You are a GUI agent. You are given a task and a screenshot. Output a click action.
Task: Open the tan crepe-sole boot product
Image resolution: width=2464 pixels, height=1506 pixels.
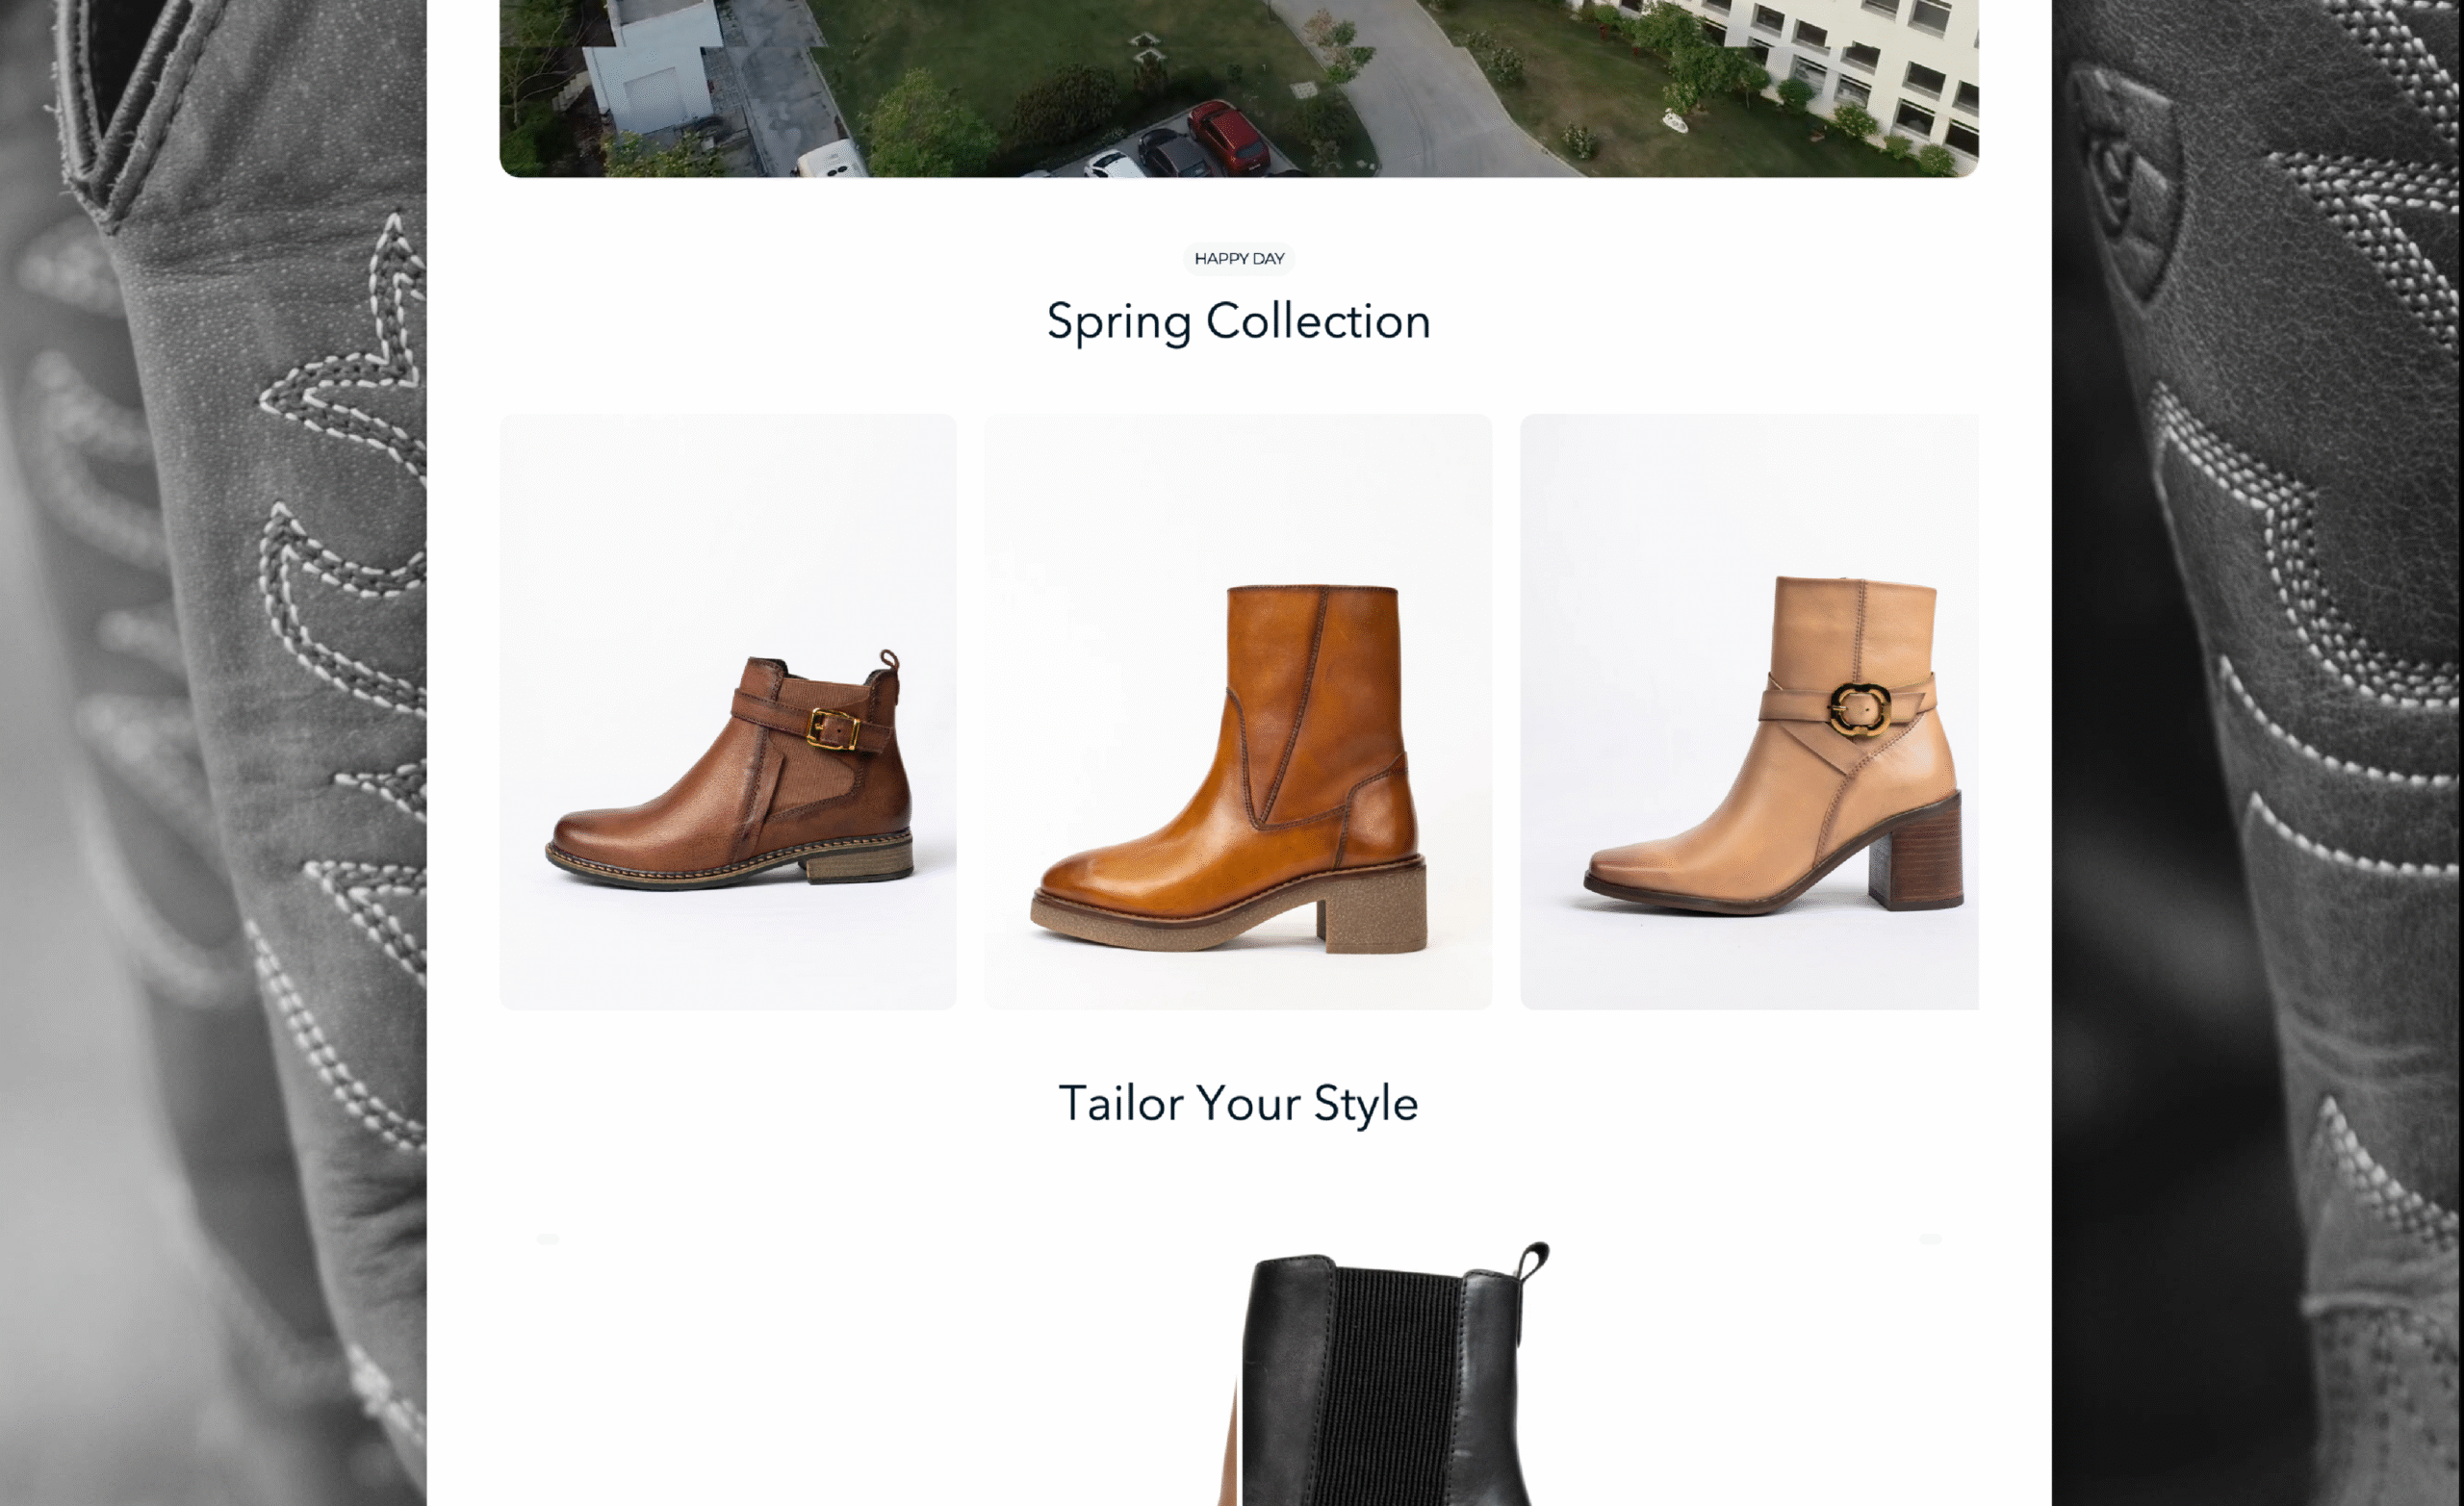tap(1238, 712)
